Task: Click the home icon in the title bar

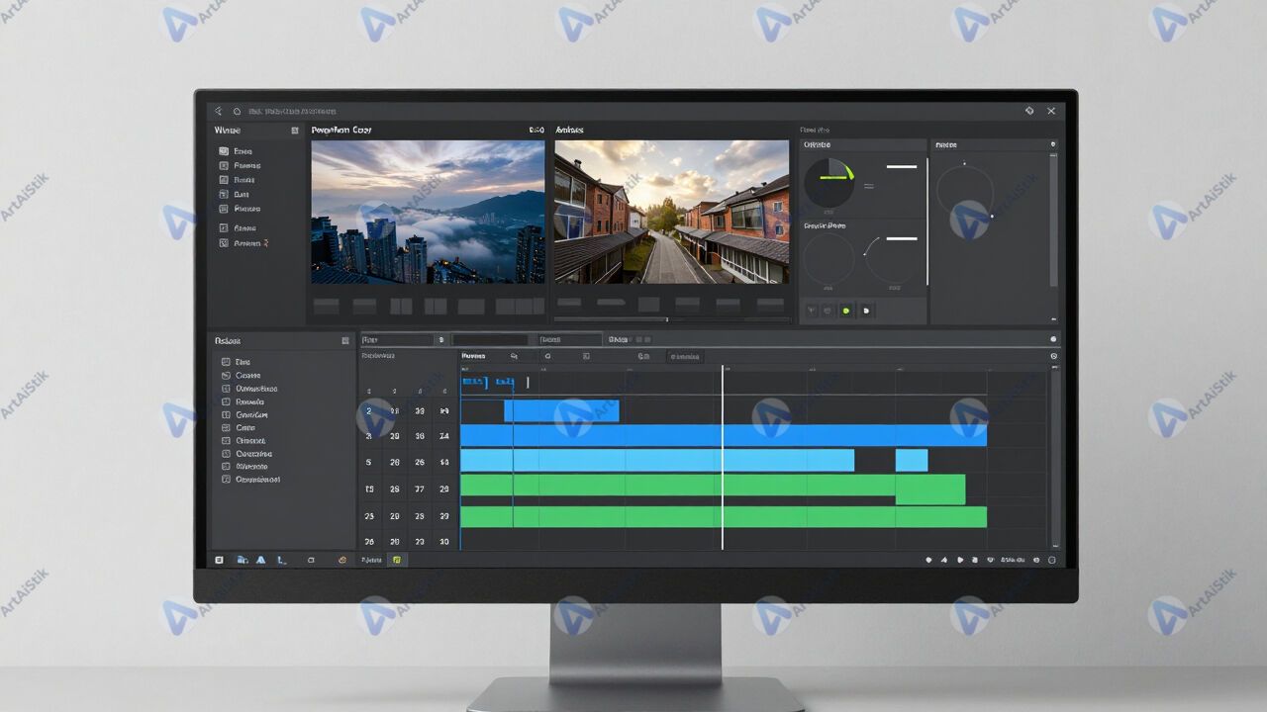Action: click(238, 112)
